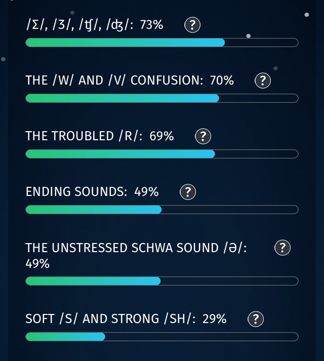Viewport: 324px width, 361px height.
Task: Open help for Soft /S/ and Strong /SH/
Action: click(x=256, y=319)
